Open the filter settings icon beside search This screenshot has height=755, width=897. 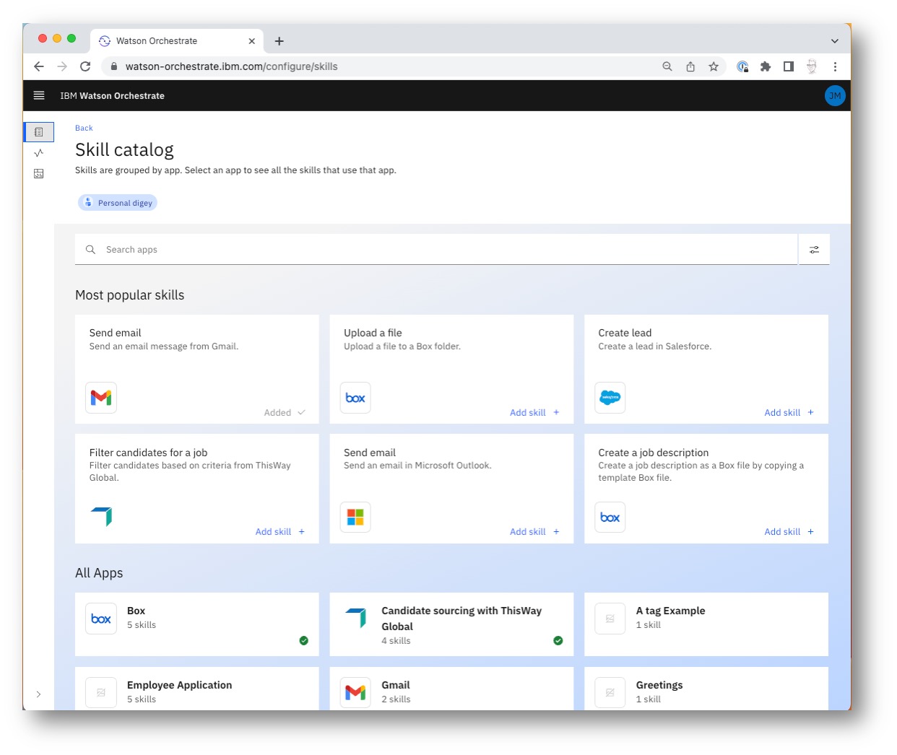(814, 249)
